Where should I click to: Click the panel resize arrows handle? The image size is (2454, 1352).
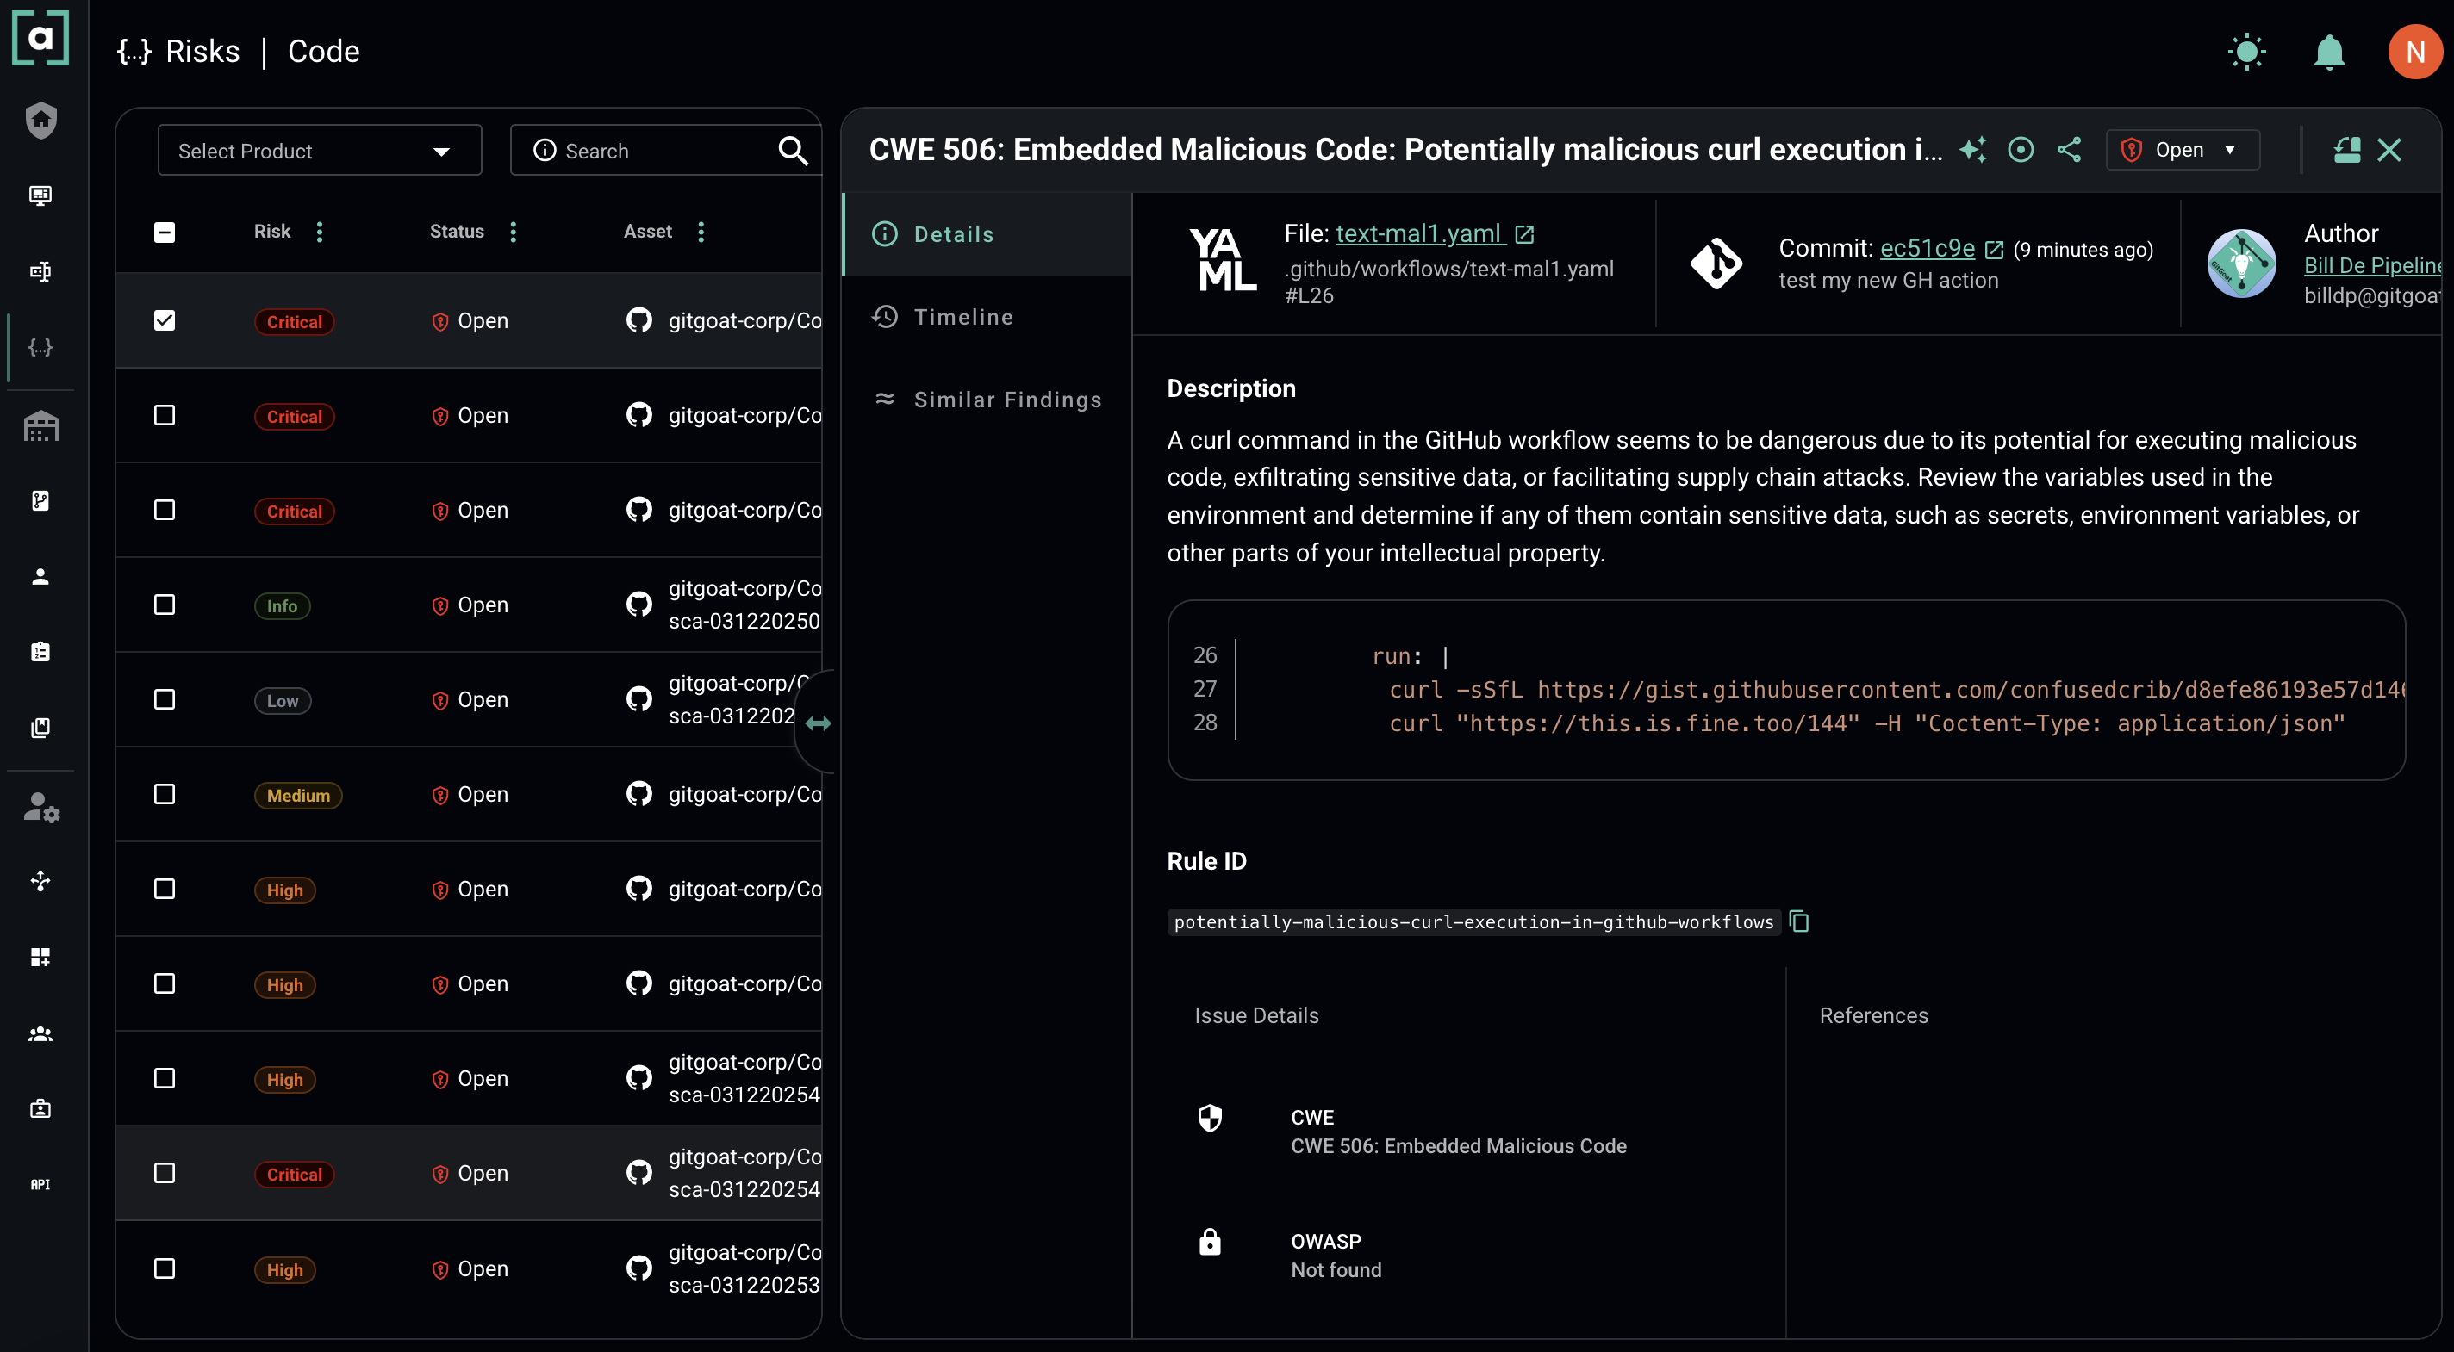[818, 723]
